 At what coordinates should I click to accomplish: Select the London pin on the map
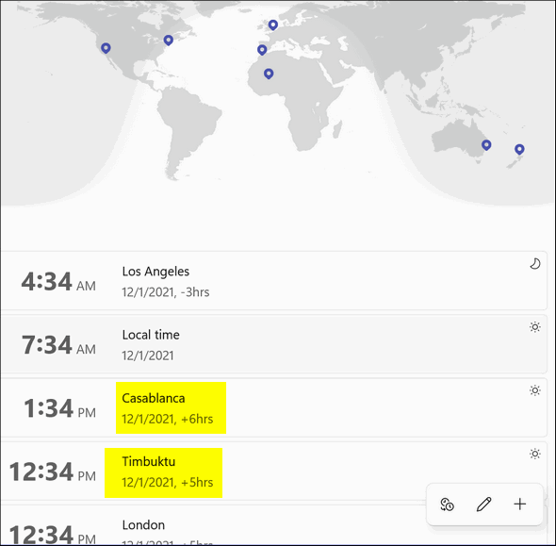click(272, 25)
